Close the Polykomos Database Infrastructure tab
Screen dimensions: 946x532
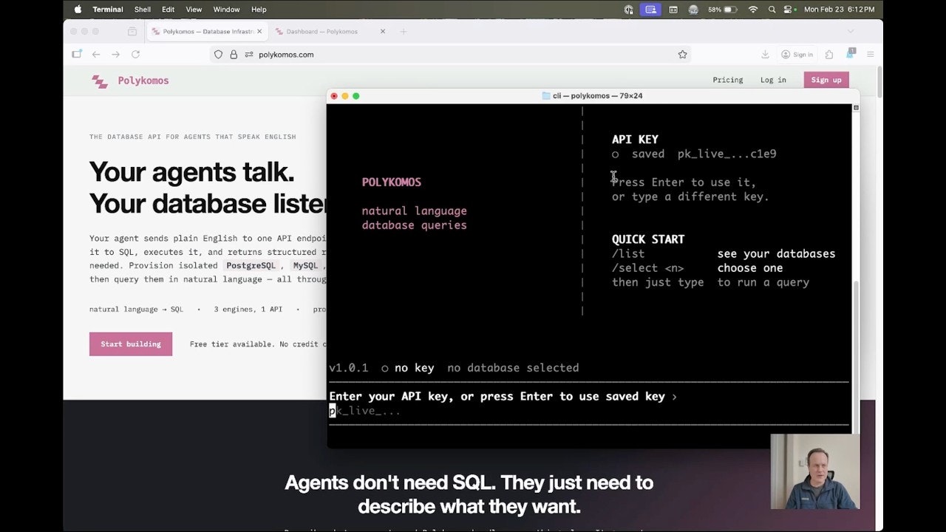pyautogui.click(x=259, y=32)
